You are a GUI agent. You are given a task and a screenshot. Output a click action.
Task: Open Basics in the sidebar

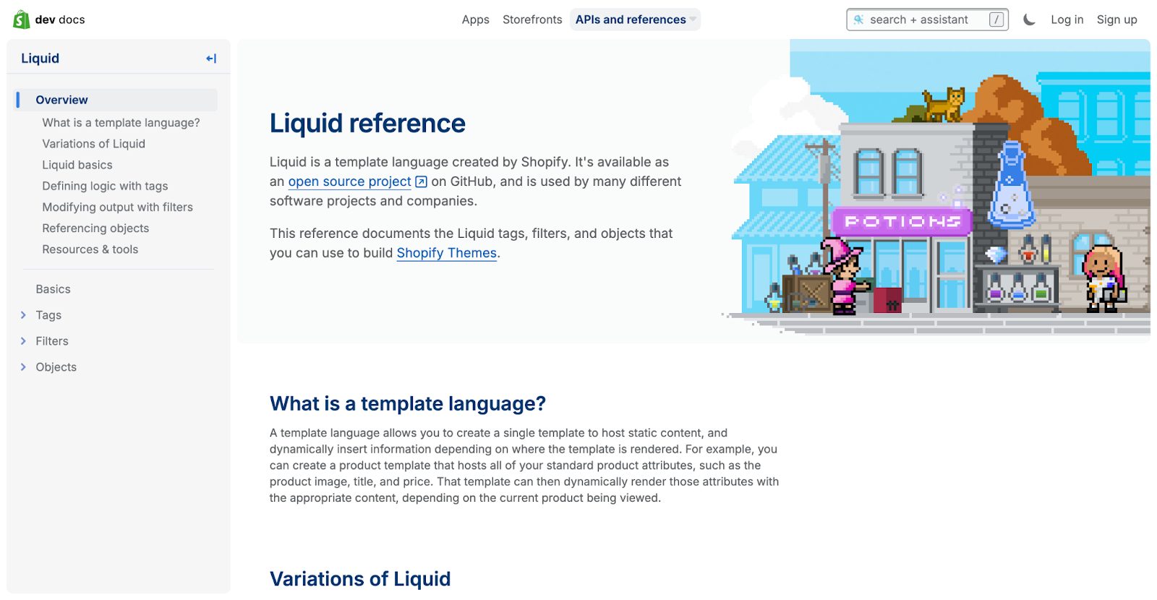[x=53, y=289]
